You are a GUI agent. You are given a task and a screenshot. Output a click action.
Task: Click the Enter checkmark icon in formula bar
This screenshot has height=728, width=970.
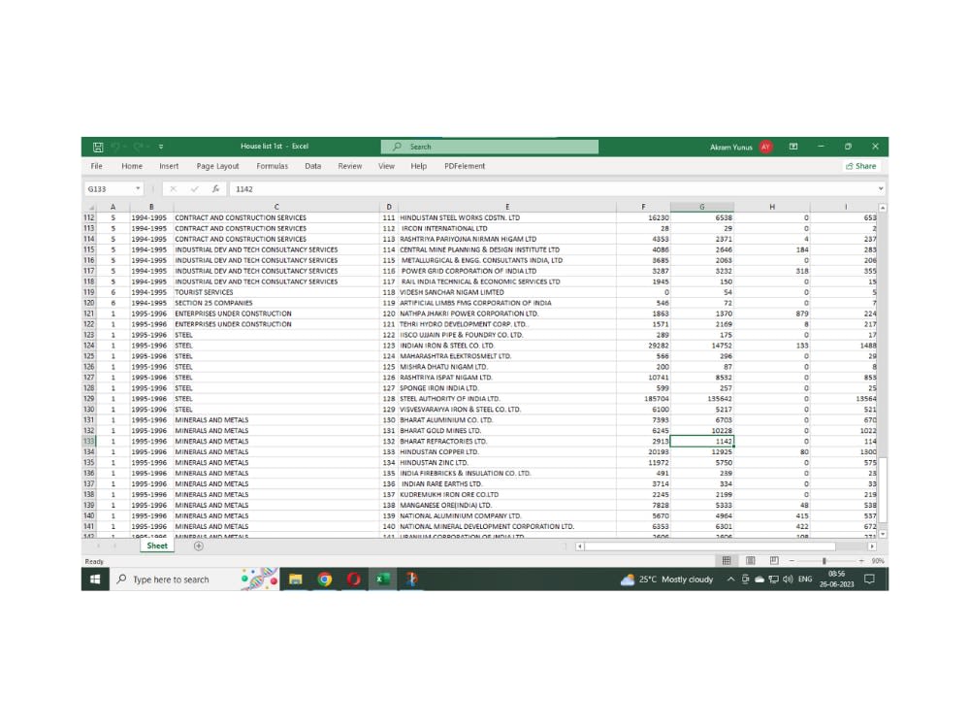194,189
